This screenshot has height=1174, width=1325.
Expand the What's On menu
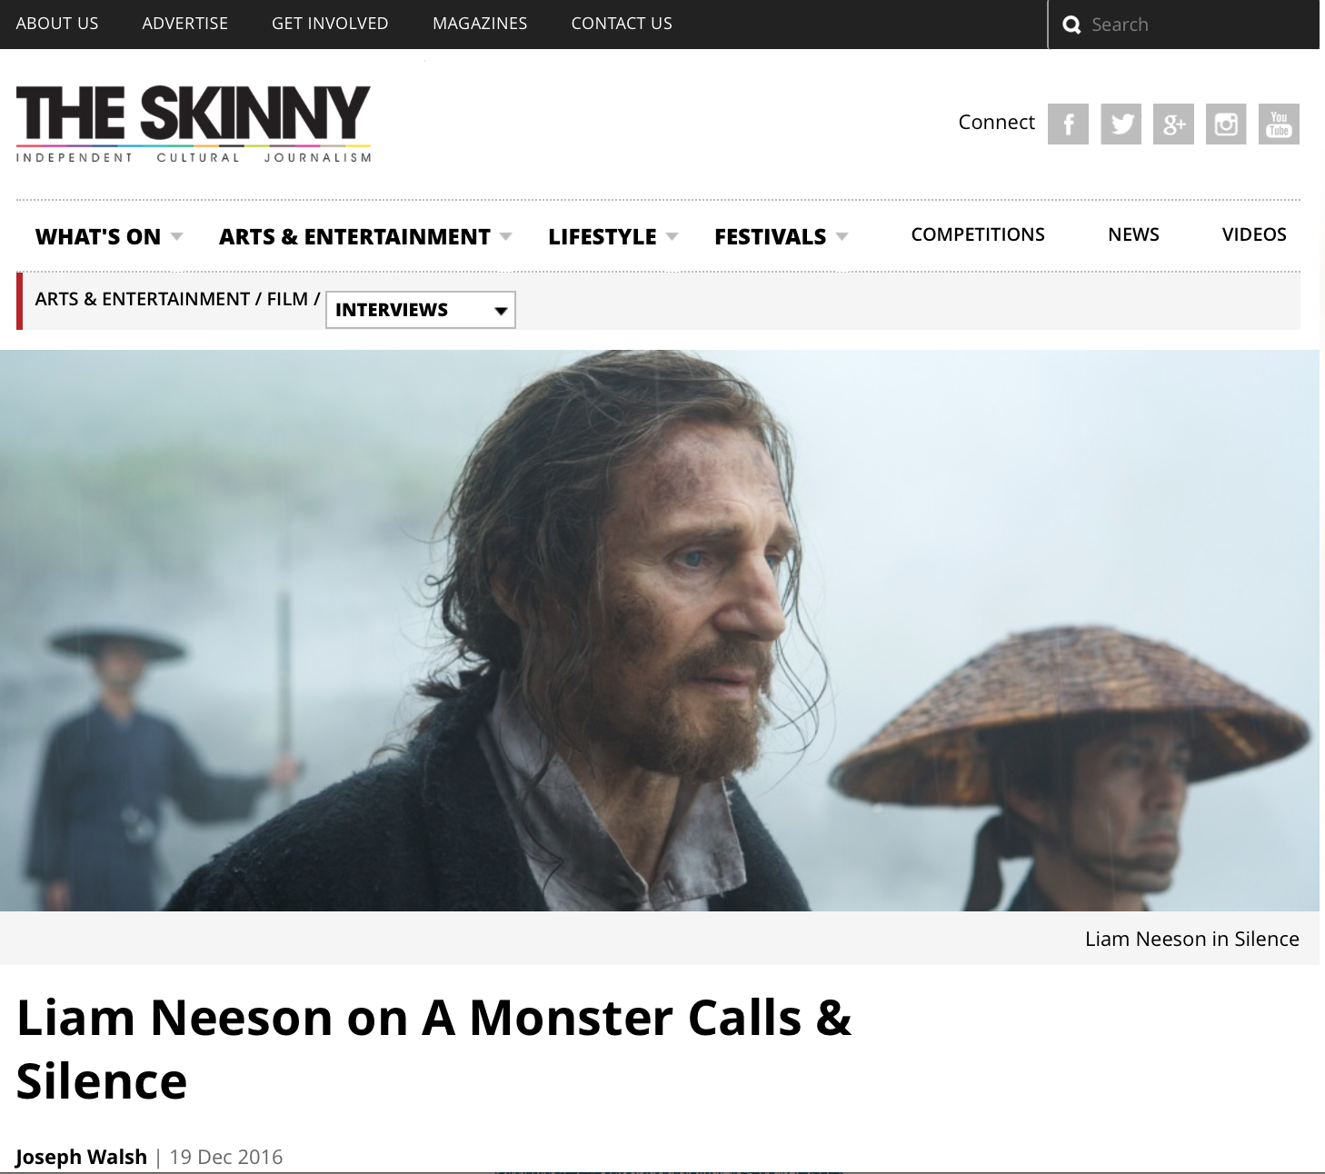pos(109,236)
